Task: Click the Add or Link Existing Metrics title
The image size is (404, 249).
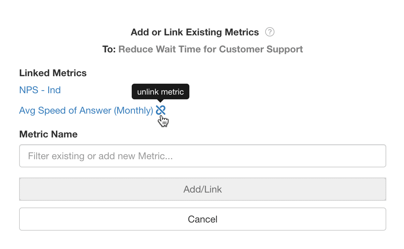Action: pyautogui.click(x=195, y=32)
